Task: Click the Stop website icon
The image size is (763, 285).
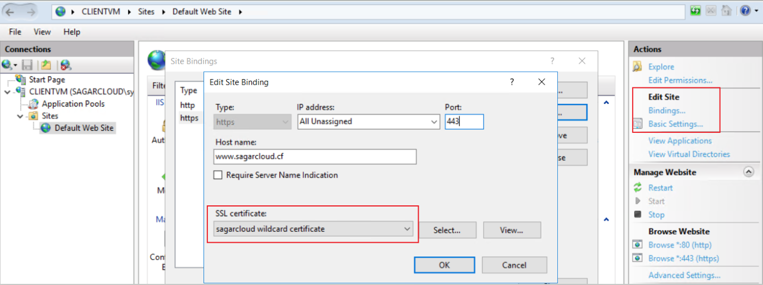Action: 638,215
